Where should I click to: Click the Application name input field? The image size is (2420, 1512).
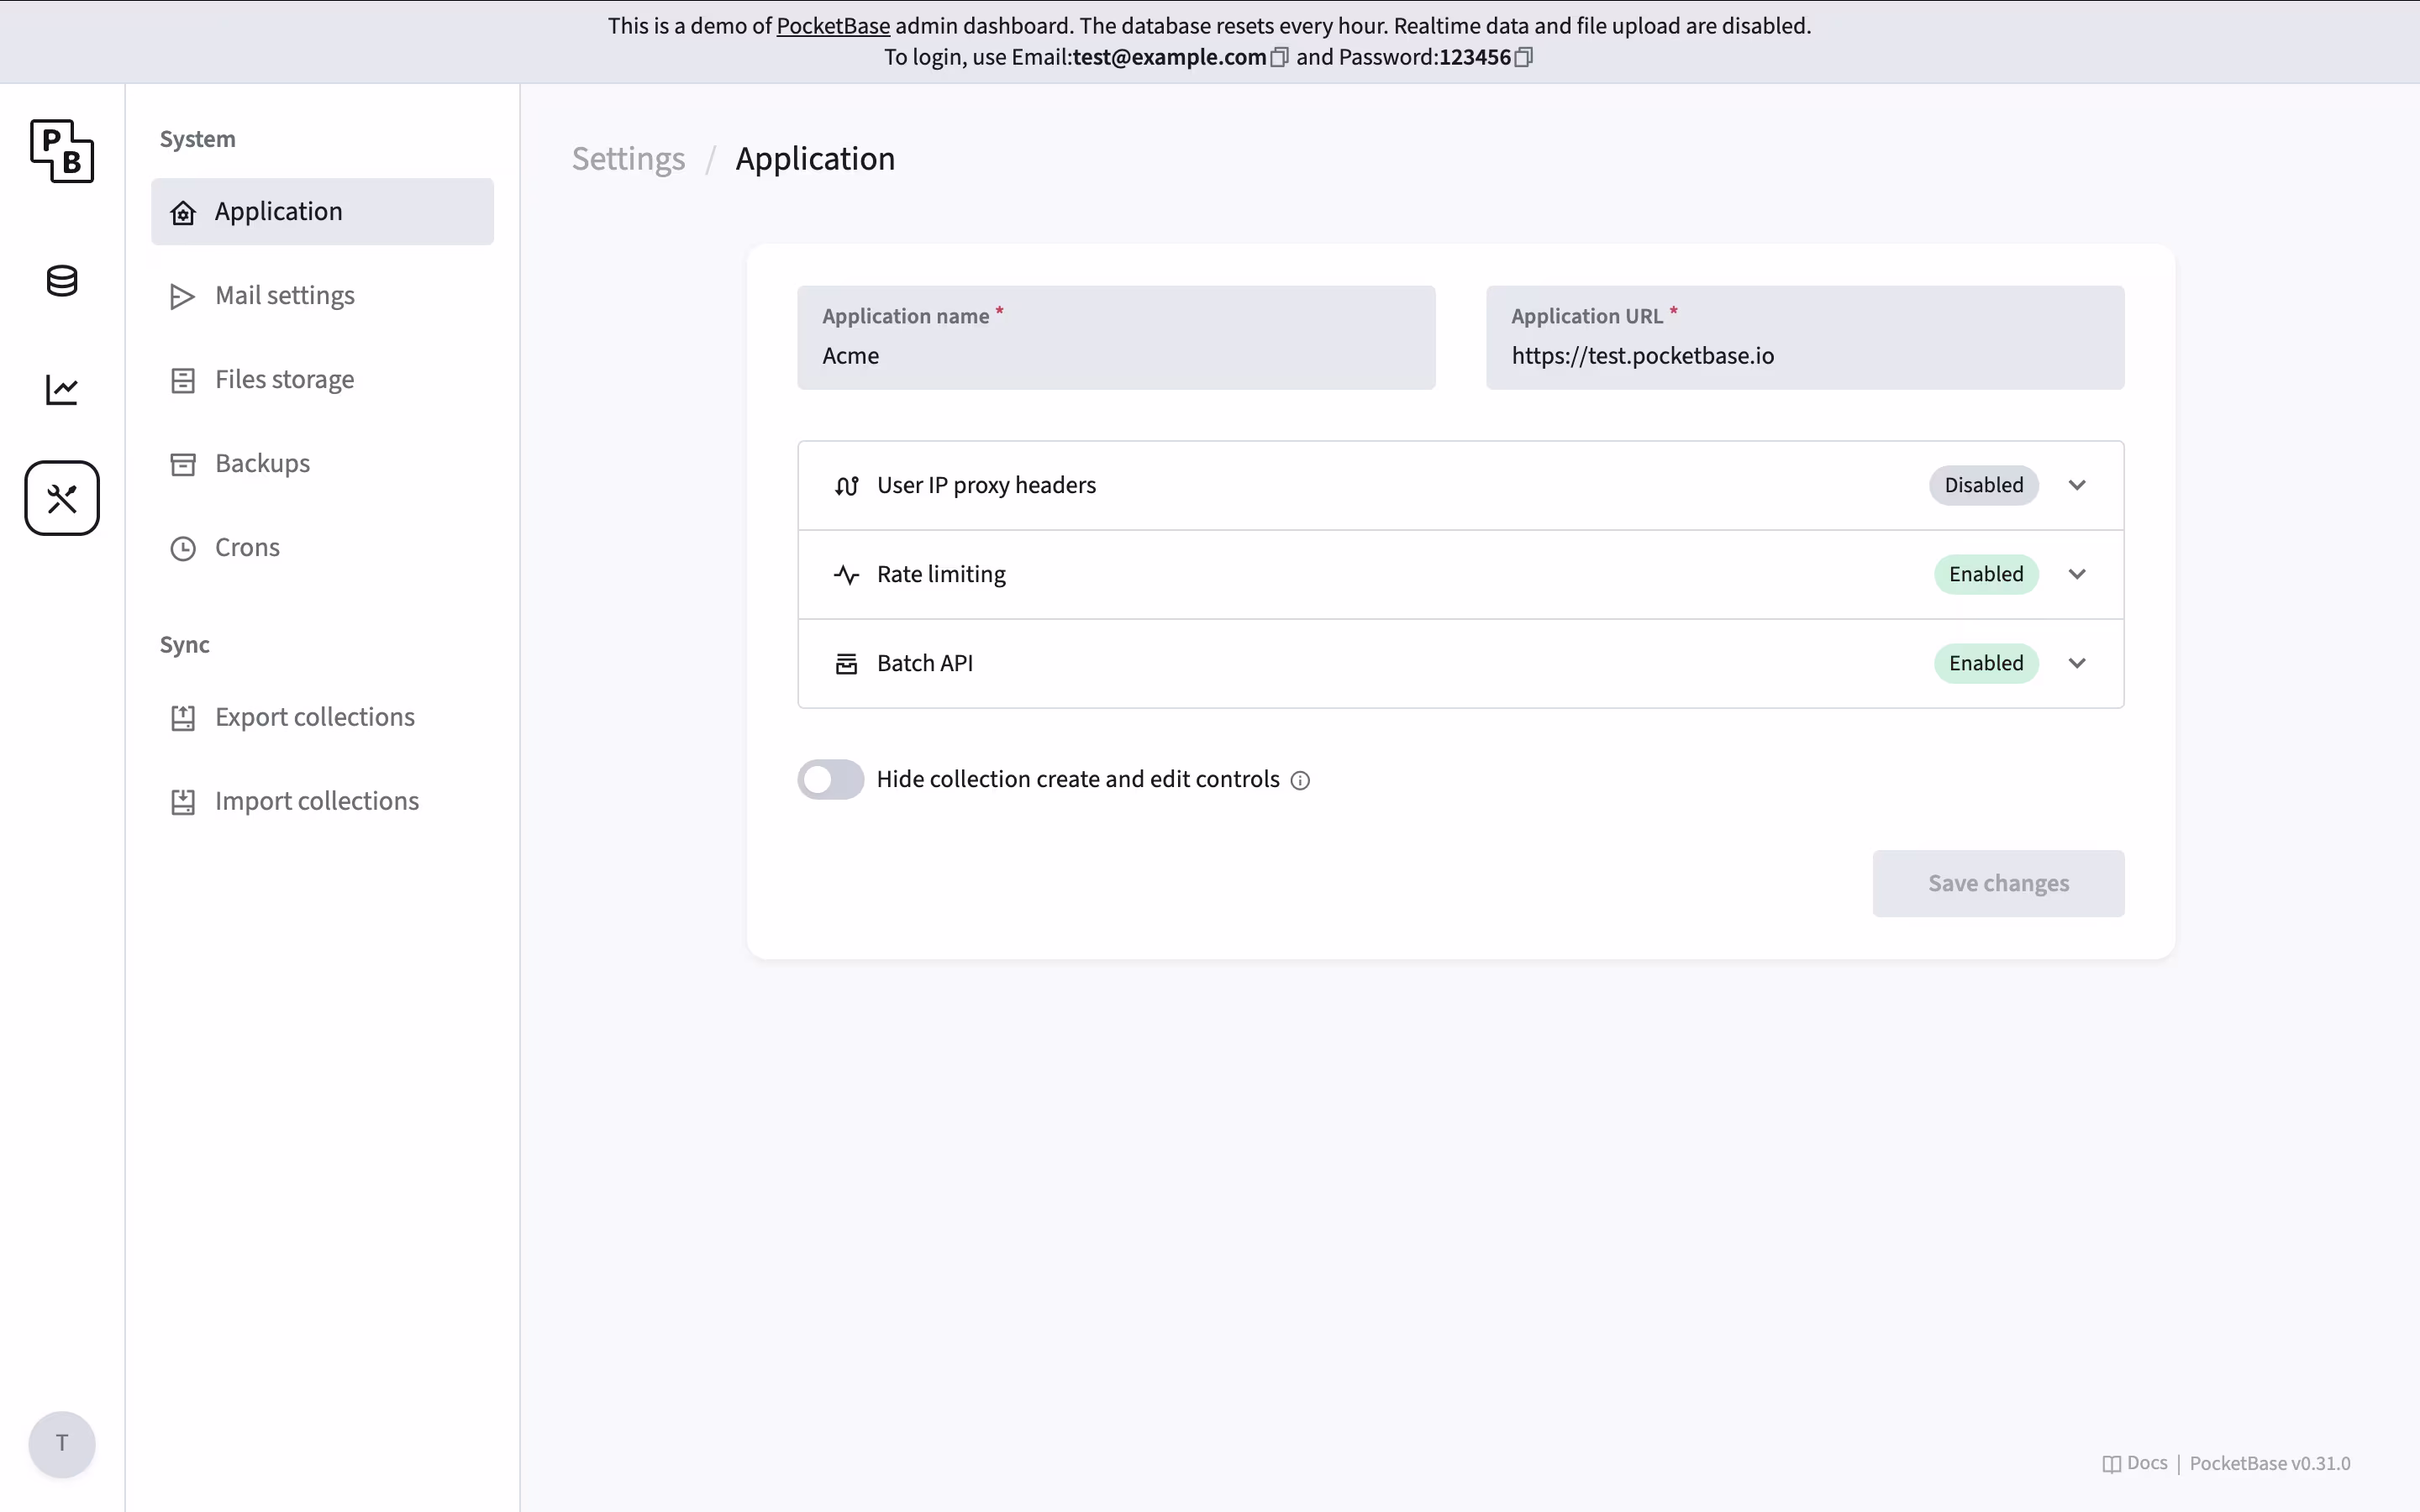1115,357
